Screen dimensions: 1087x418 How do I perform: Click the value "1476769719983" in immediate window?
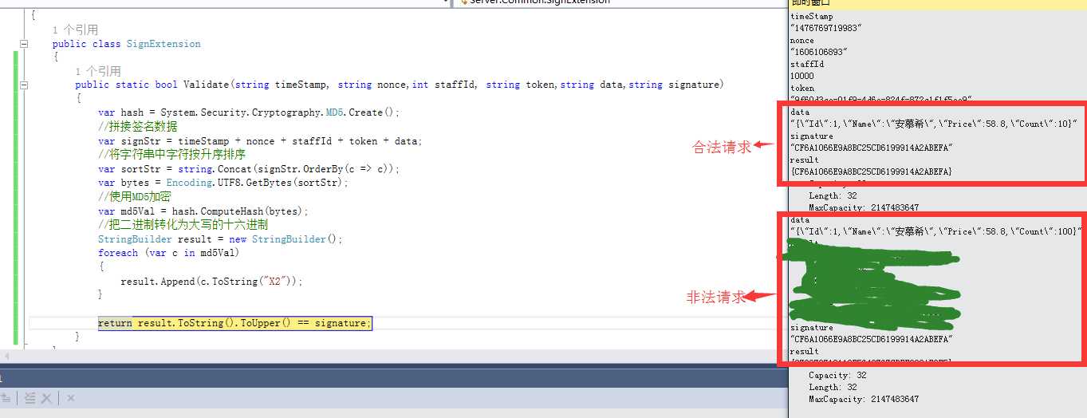[826, 28]
